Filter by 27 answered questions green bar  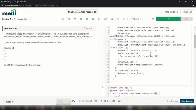(168, 19)
